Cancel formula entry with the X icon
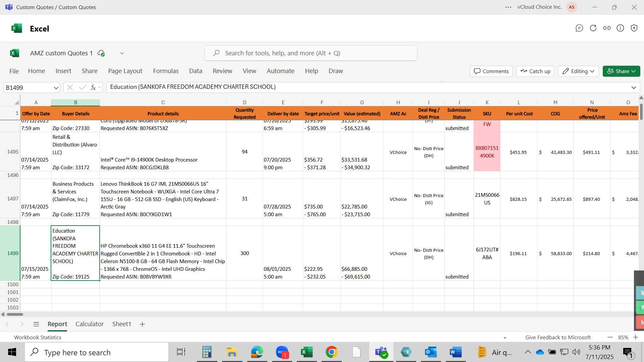The image size is (644, 362). (70, 87)
